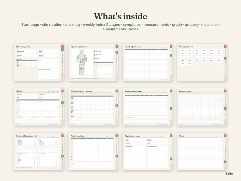Screen dimensions: 241x181
Task: Click orange home tab on Weekly meal plan page
Action: (117, 136)
